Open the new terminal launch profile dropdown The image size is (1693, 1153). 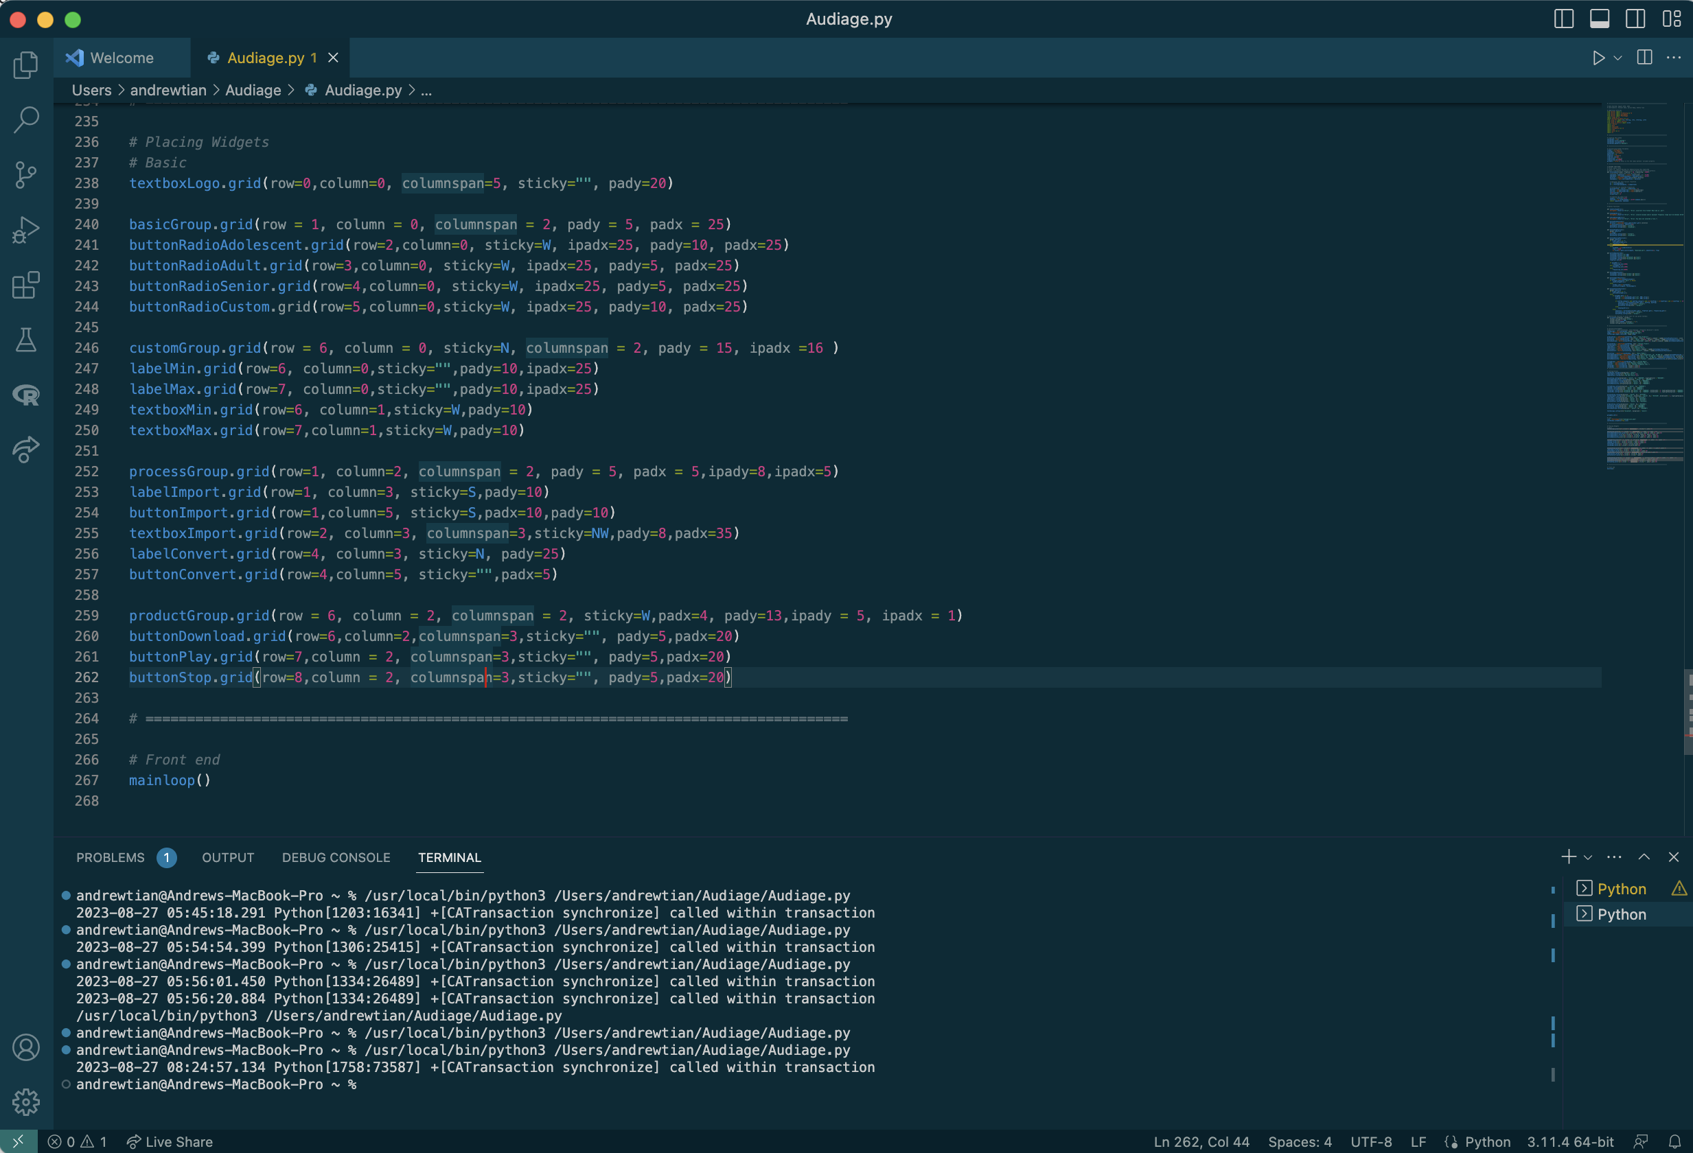tap(1588, 858)
